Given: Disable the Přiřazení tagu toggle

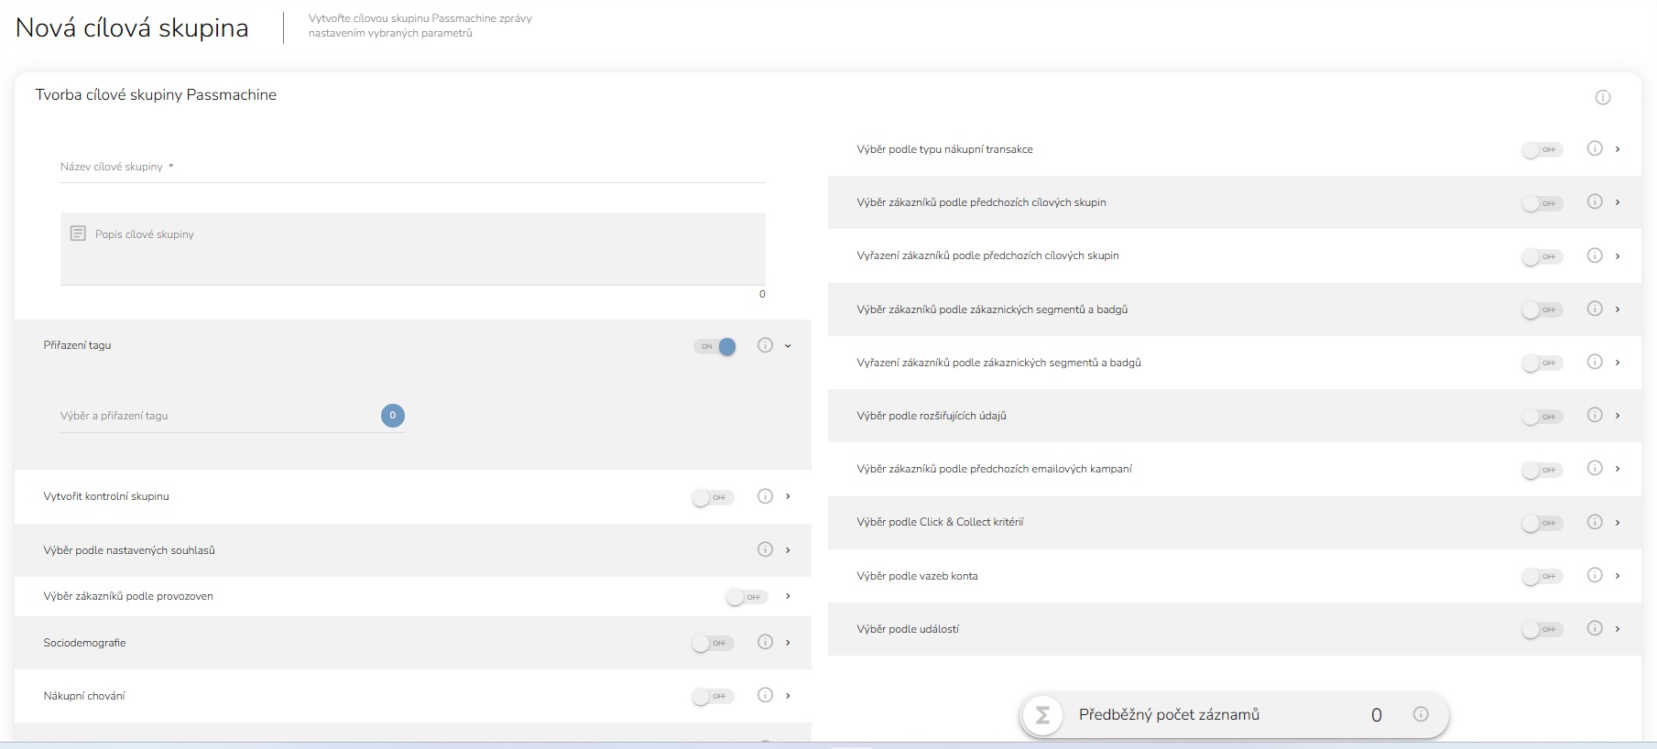Looking at the screenshot, I should (714, 346).
